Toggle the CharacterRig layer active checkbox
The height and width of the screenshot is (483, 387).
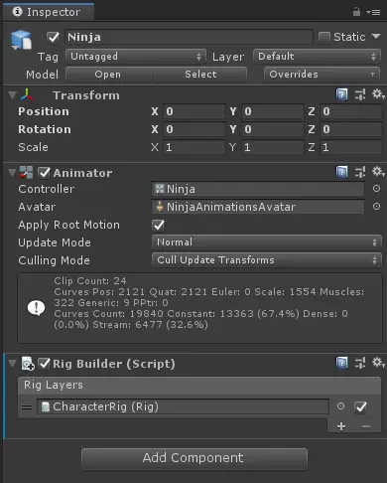tap(360, 406)
